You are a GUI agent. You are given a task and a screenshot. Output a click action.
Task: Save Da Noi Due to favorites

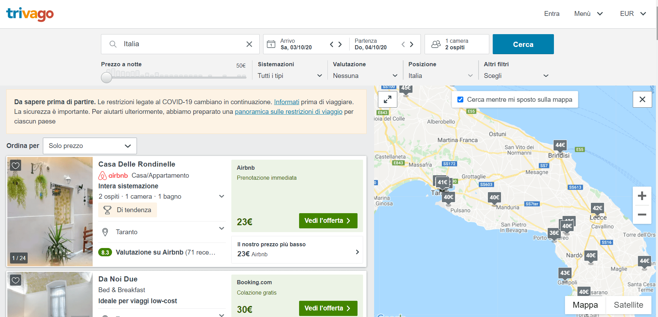[x=16, y=280]
